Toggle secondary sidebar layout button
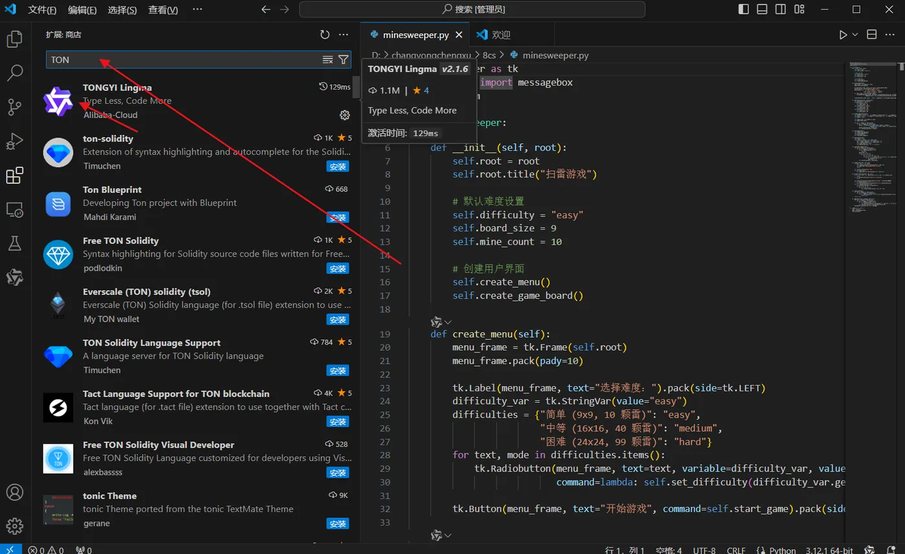Viewport: 905px width, 554px height. click(781, 10)
